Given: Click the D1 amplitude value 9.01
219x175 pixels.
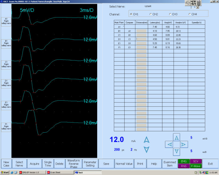Looking at the screenshot, I should (x=168, y=39).
